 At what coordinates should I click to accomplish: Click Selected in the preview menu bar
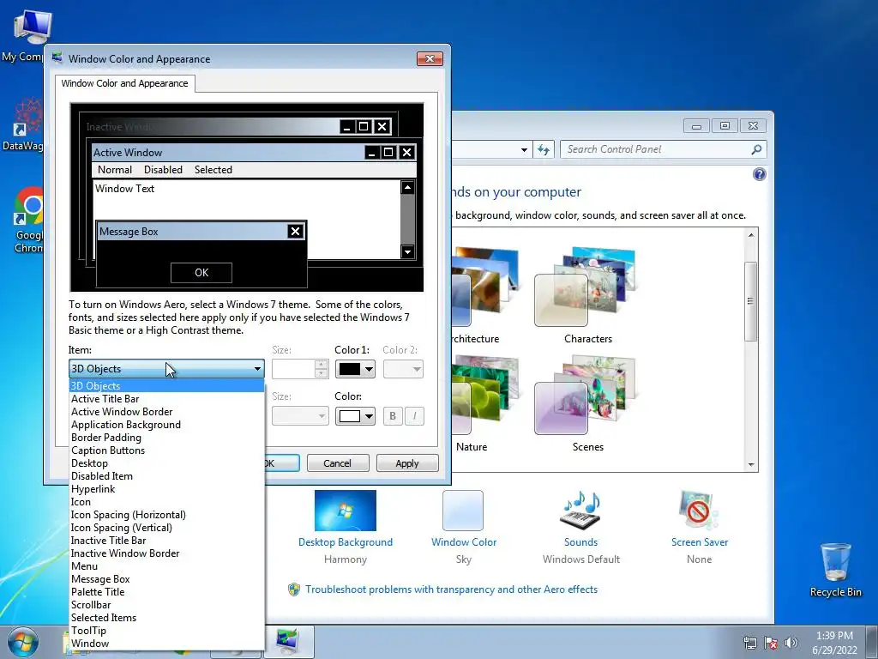213,170
